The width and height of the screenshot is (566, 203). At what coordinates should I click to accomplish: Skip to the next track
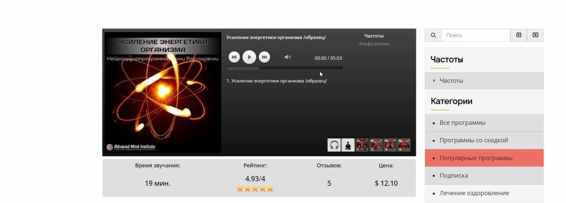(264, 57)
